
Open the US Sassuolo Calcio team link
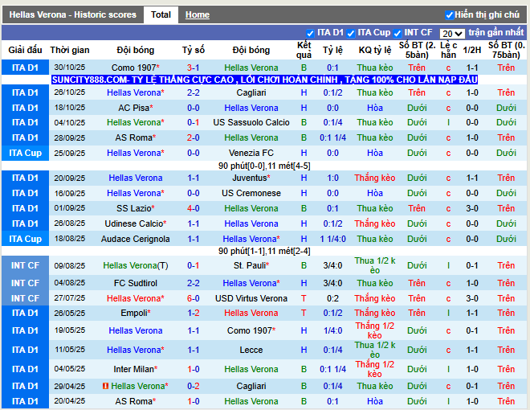point(251,122)
